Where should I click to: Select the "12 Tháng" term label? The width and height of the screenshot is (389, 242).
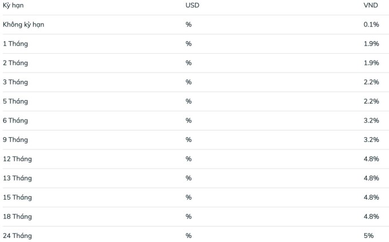17,159
